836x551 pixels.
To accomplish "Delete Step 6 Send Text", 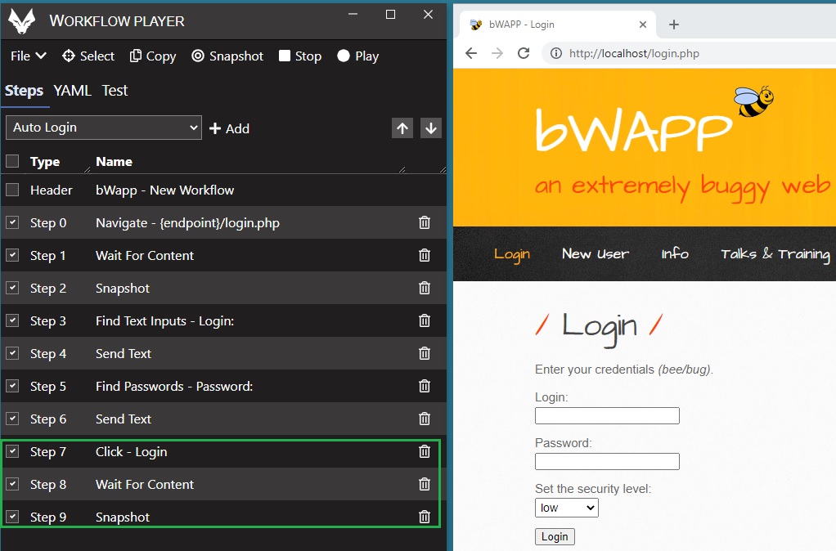I will [x=425, y=419].
